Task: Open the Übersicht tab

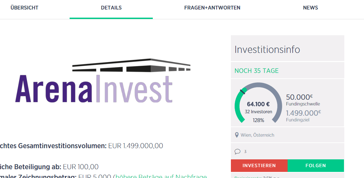Action: coord(24,8)
